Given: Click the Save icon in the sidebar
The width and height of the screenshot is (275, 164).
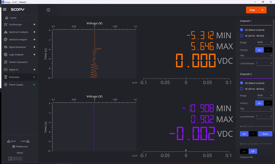Looking at the screenshot, I should tap(9, 141).
